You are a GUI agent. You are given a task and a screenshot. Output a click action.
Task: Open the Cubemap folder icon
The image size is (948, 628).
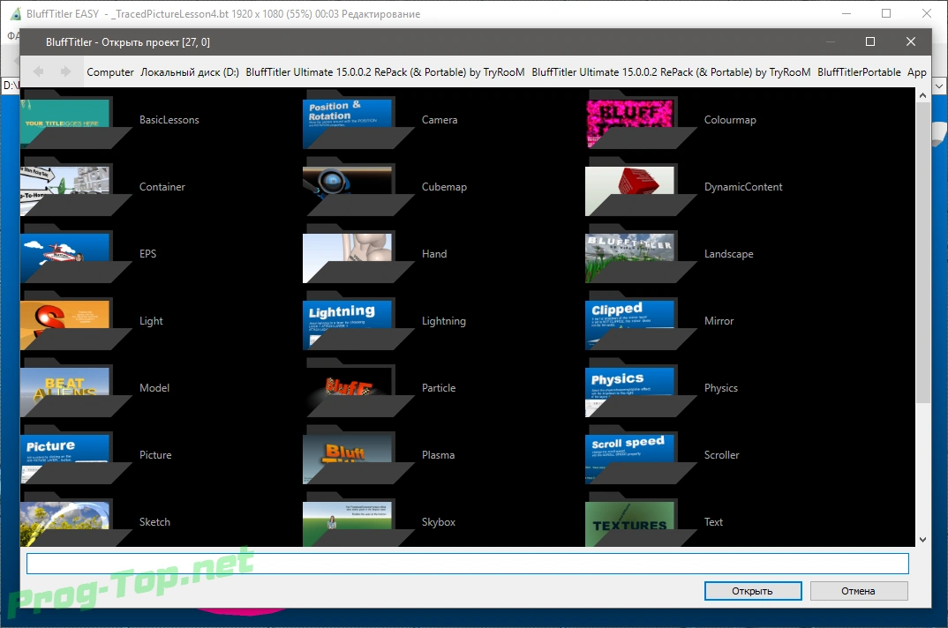[x=358, y=186]
